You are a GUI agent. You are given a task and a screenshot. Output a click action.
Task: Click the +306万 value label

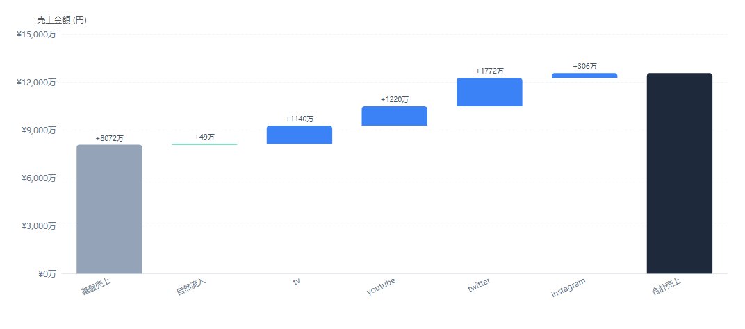point(584,67)
